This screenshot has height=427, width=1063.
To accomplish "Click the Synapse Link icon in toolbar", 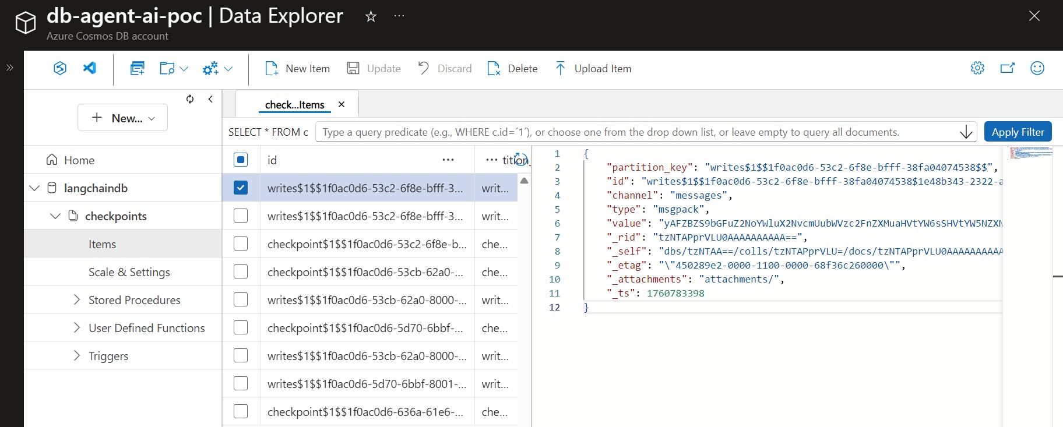I will point(60,68).
